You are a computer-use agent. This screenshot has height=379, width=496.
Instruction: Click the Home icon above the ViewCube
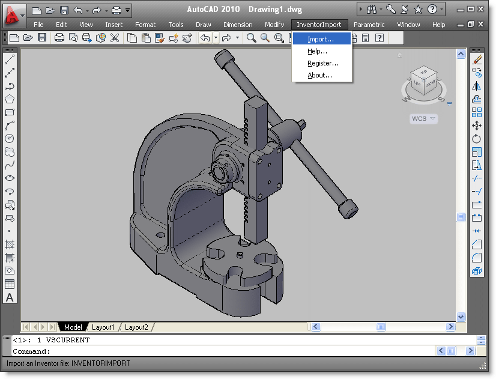(399, 55)
